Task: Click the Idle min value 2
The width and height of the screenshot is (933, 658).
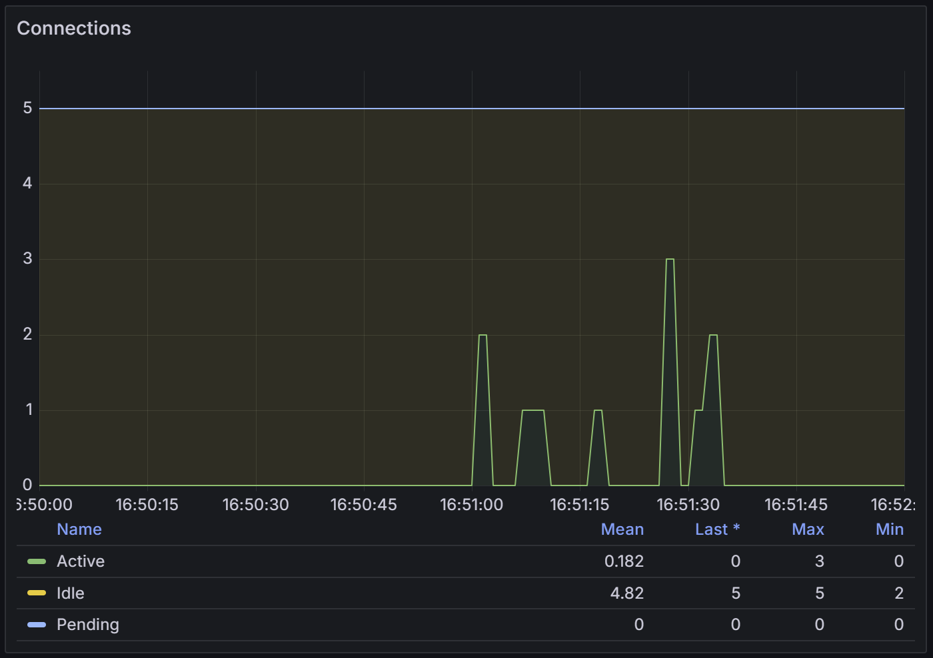Action: click(899, 593)
